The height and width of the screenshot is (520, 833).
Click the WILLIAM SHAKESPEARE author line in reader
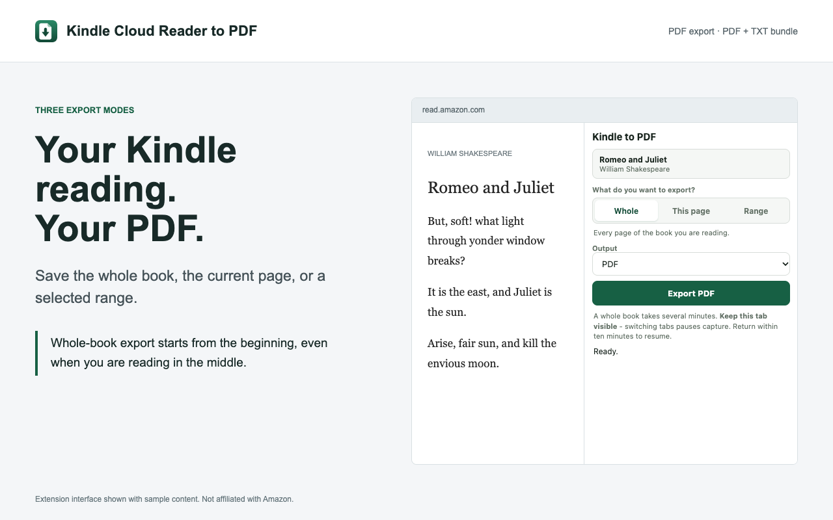pos(470,153)
